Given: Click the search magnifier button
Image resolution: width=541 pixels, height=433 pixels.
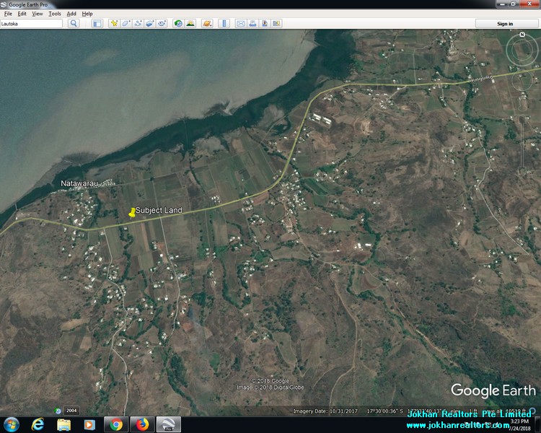Looking at the screenshot, I should [74, 23].
